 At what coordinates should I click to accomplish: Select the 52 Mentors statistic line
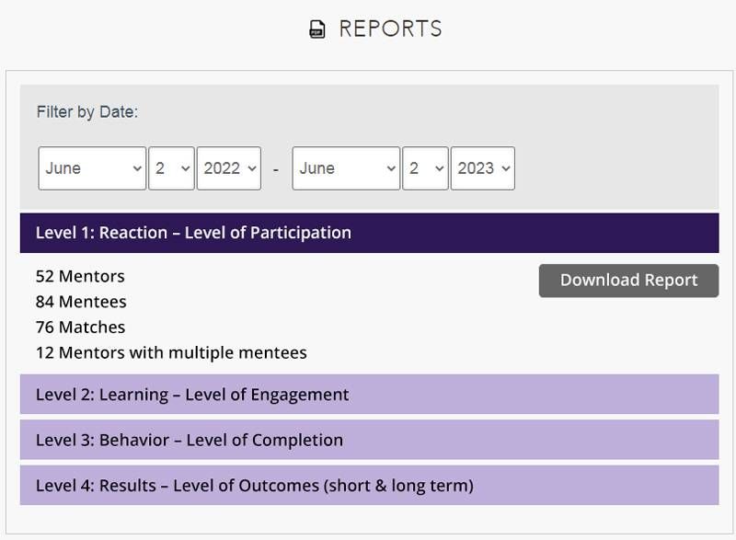pyautogui.click(x=80, y=276)
